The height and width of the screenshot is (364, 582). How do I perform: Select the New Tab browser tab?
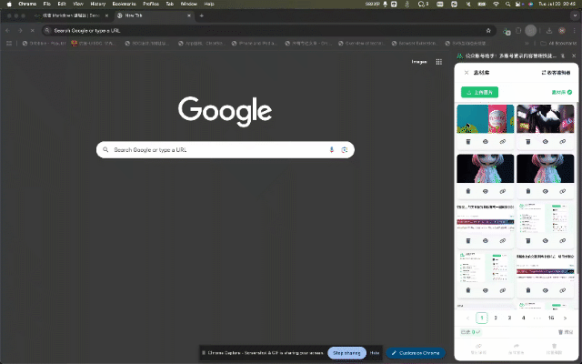tap(154, 15)
